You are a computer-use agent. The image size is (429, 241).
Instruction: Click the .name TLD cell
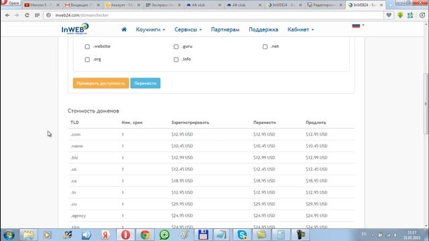pos(76,146)
